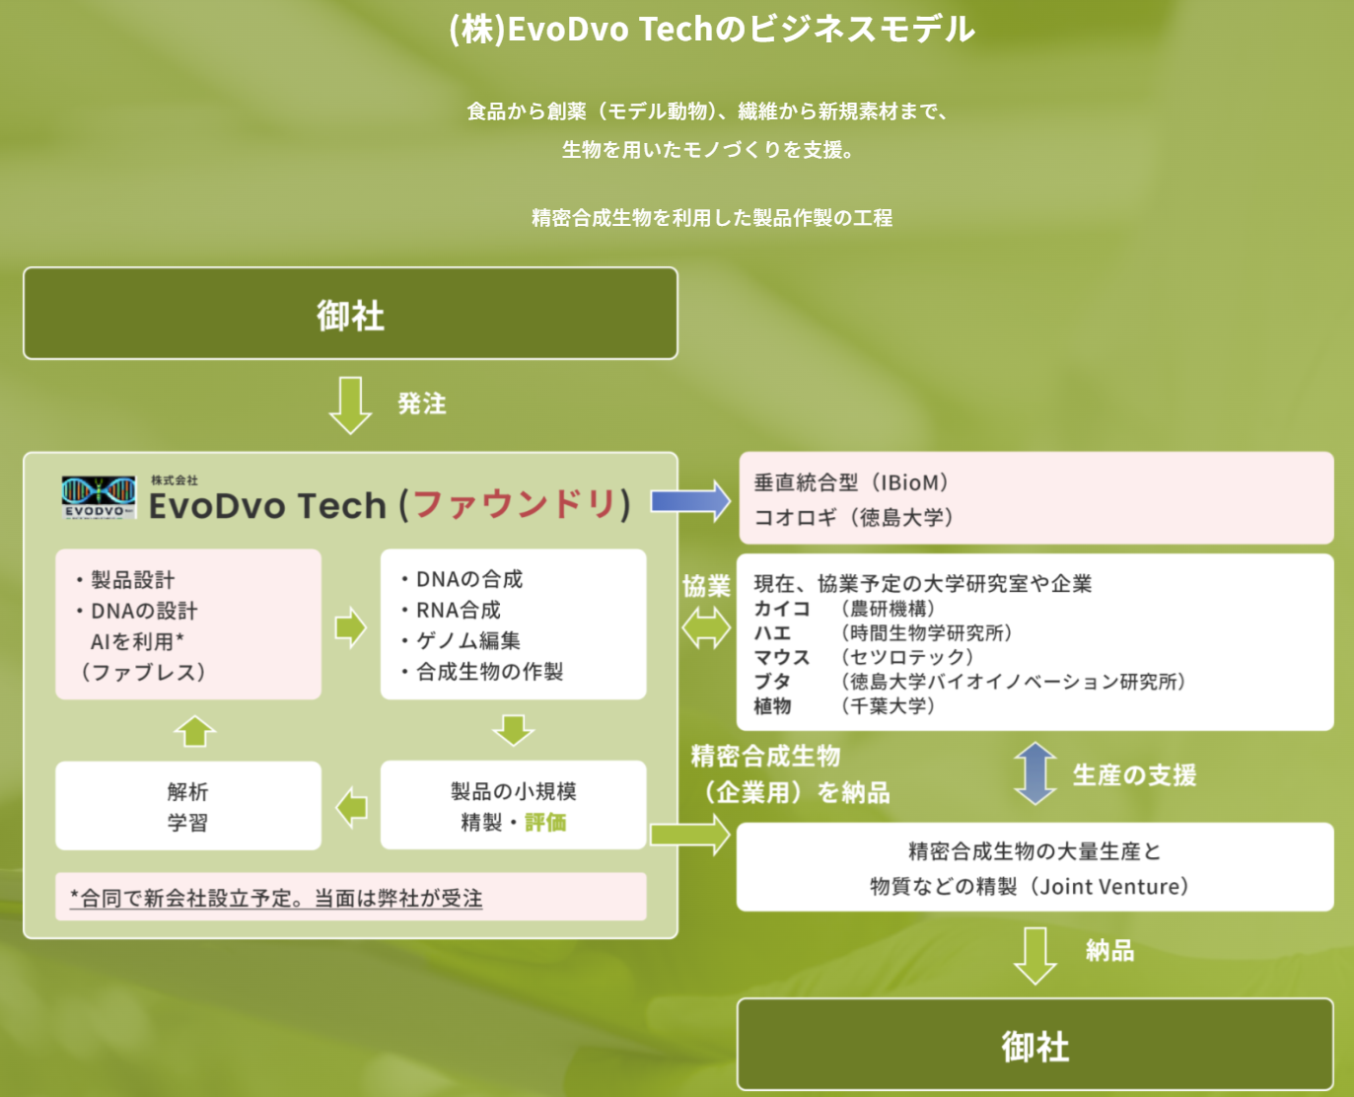Click the down arrow below the 合成生物の作製 box
Image resolution: width=1354 pixels, height=1097 pixels.
513,730
